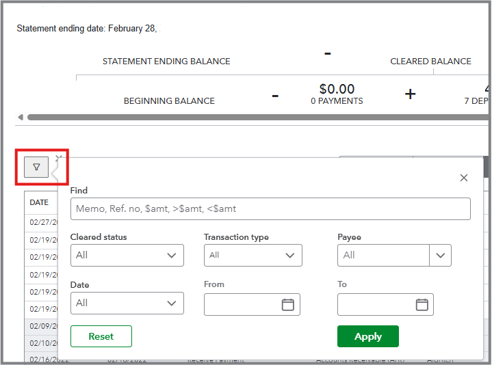Open the From date calendar picker icon
This screenshot has height=365, width=492.
click(x=287, y=305)
